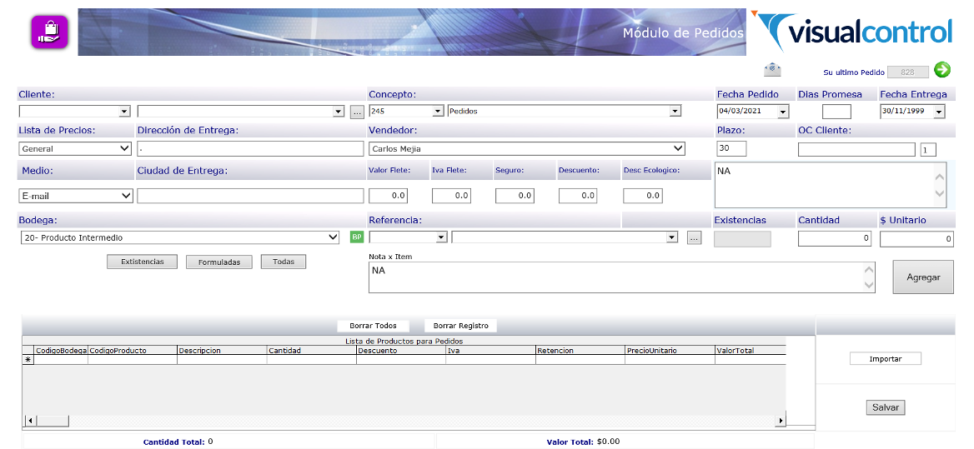Click the envelope mail icon

(x=772, y=69)
